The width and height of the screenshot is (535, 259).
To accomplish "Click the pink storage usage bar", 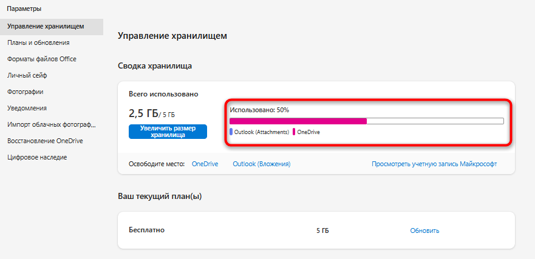I will 298,121.
